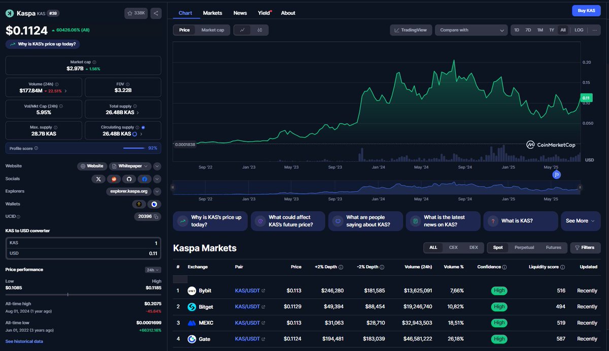Open the News tab
The width and height of the screenshot is (609, 351).
[x=240, y=13]
